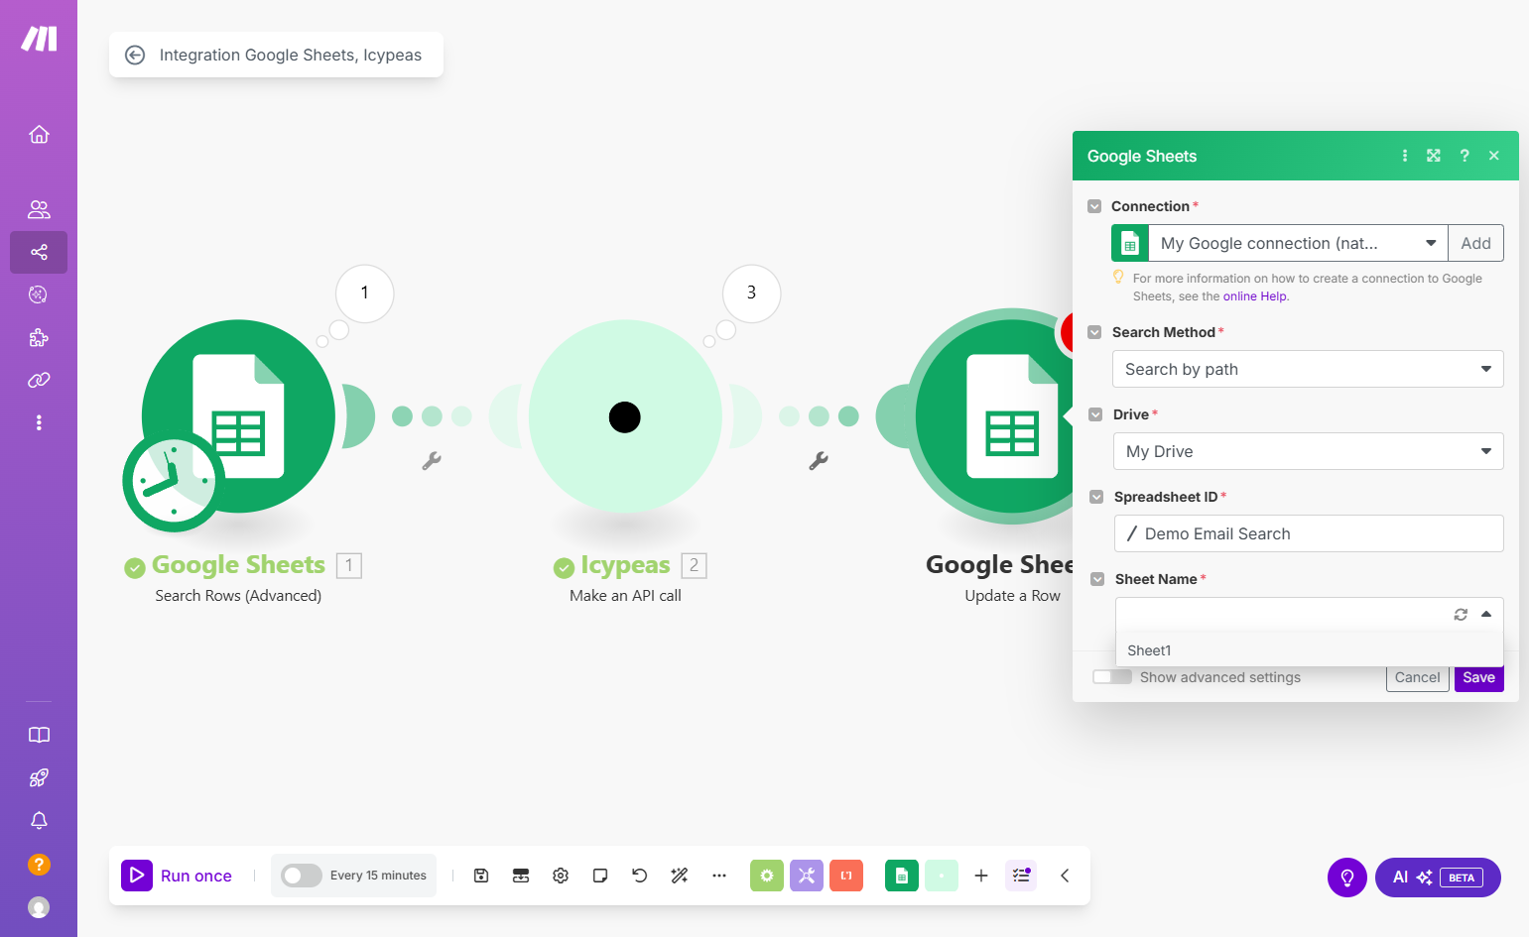
Task: Open the Search by path dropdown
Action: point(1308,369)
